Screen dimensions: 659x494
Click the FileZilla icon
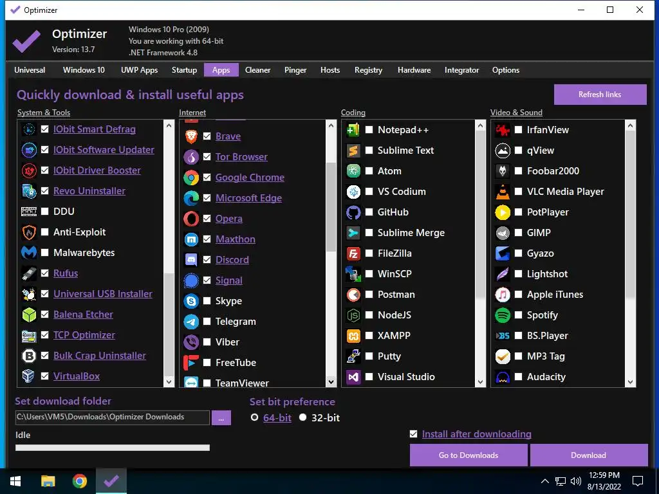(353, 253)
